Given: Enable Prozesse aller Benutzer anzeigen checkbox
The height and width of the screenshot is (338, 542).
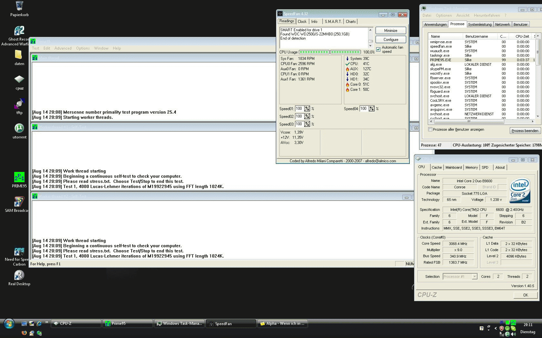Looking at the screenshot, I should click(430, 129).
